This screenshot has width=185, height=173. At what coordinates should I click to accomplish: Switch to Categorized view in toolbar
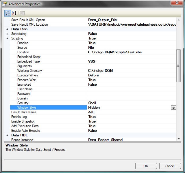7,13
